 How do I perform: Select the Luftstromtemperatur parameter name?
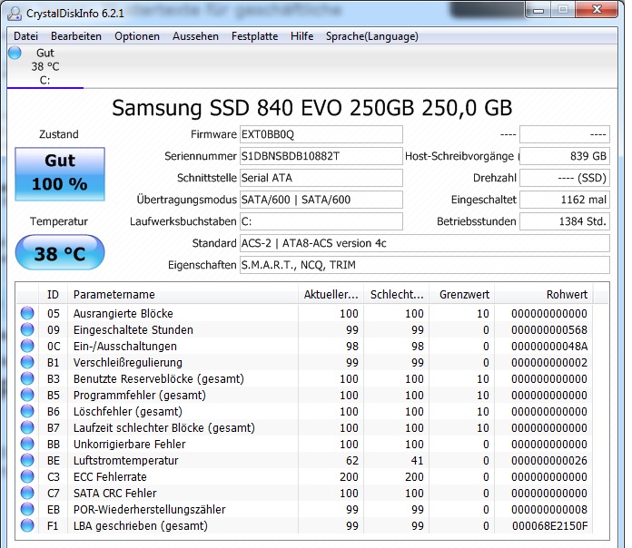click(125, 460)
